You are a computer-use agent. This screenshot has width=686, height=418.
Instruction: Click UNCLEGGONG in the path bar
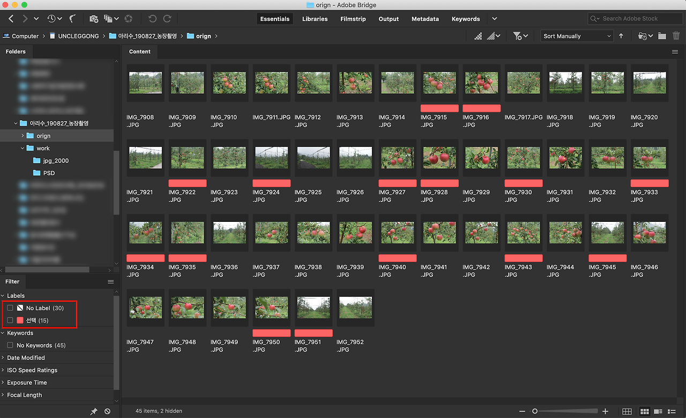point(78,36)
